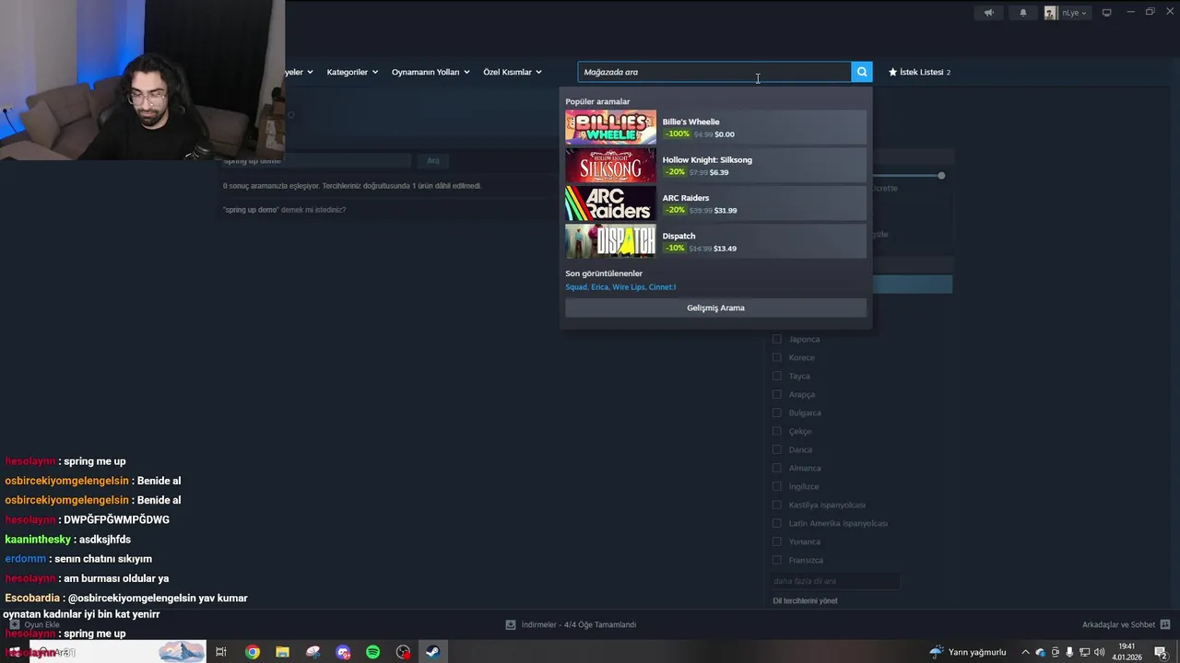Click the taskbar clock showing 19:41
1180x663 pixels.
1126,652
